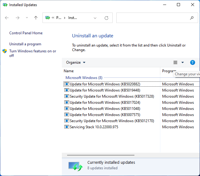Click the Servicing Stack row icon
The image size is (200, 176).
tap(67, 127)
